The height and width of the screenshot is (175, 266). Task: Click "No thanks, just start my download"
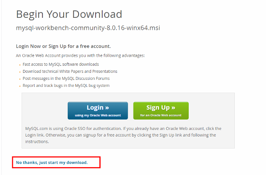[x=52, y=163]
